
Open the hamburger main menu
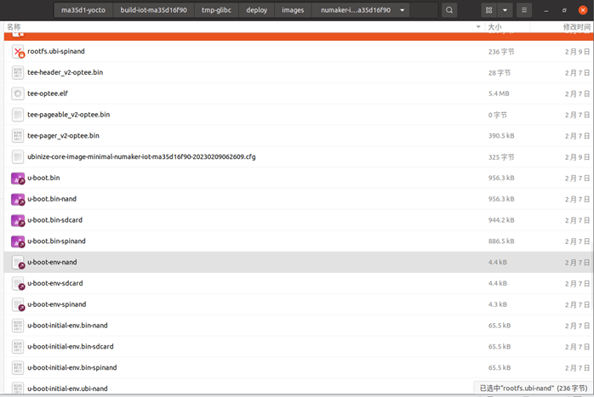pos(526,10)
